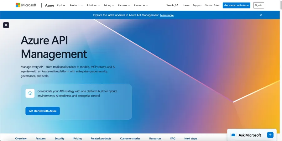Open the search magnifier icon
Screen dimensions: 282x141
pos(176,5)
